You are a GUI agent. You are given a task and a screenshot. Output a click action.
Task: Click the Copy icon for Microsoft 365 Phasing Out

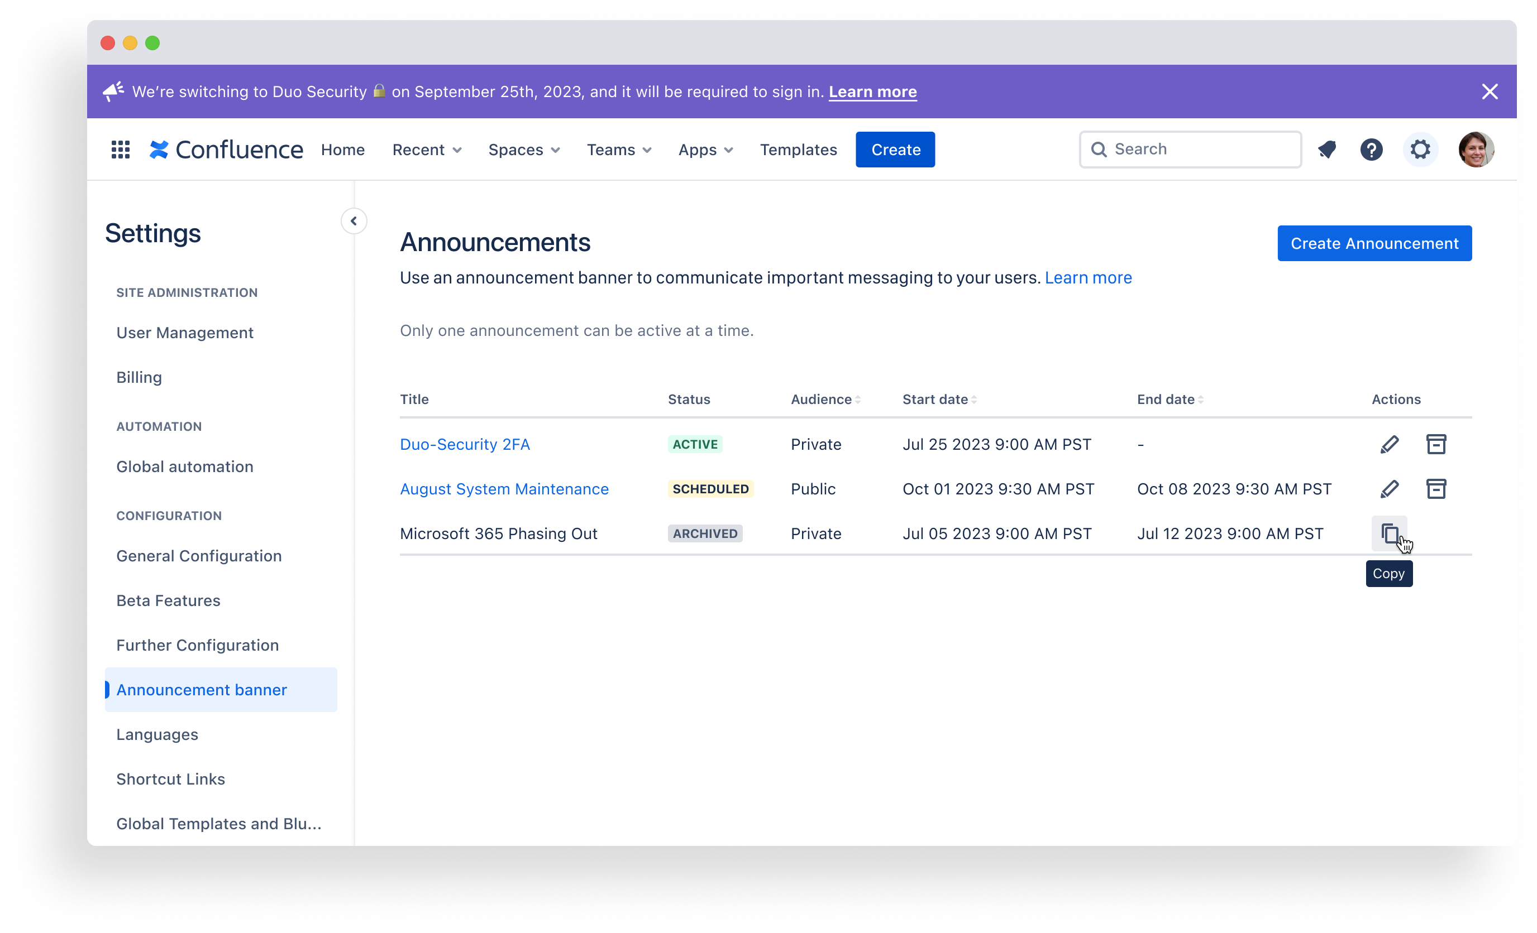click(1389, 534)
